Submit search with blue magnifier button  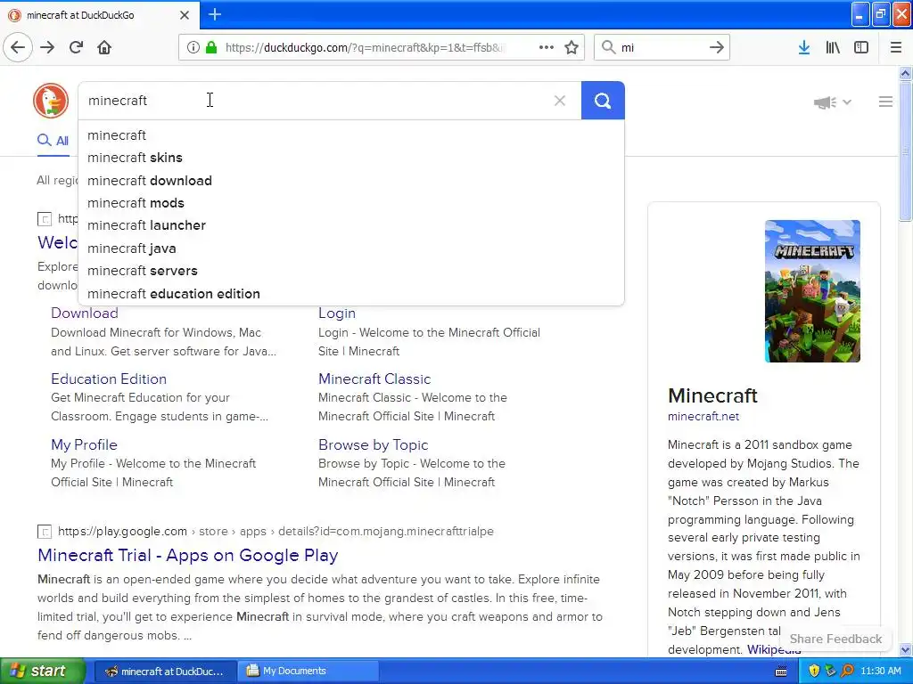click(x=603, y=101)
